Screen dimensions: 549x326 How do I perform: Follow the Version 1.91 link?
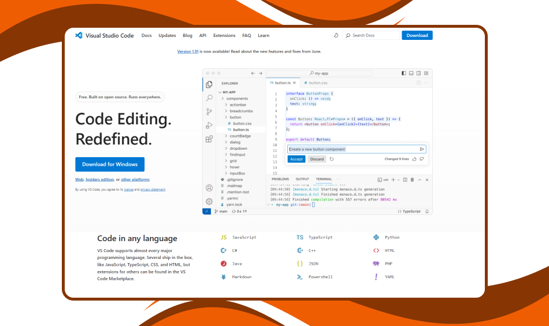tap(188, 51)
